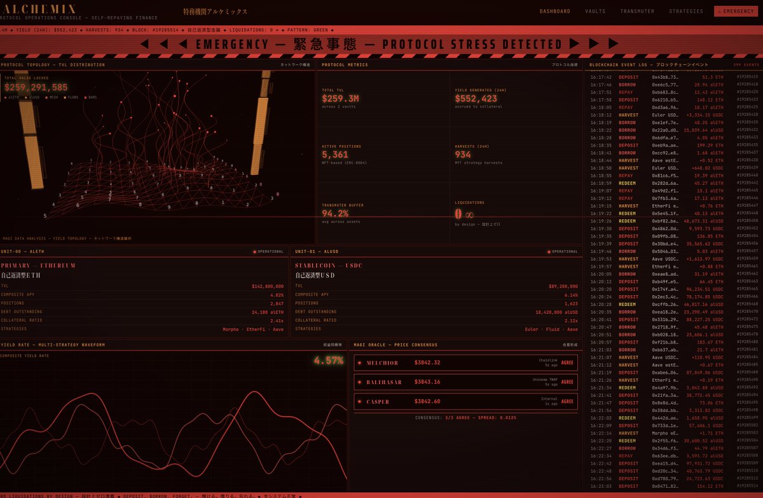This screenshot has width=763, height=498.
Task: Select the MELCHIOR oracle card
Action: pyautogui.click(x=465, y=363)
